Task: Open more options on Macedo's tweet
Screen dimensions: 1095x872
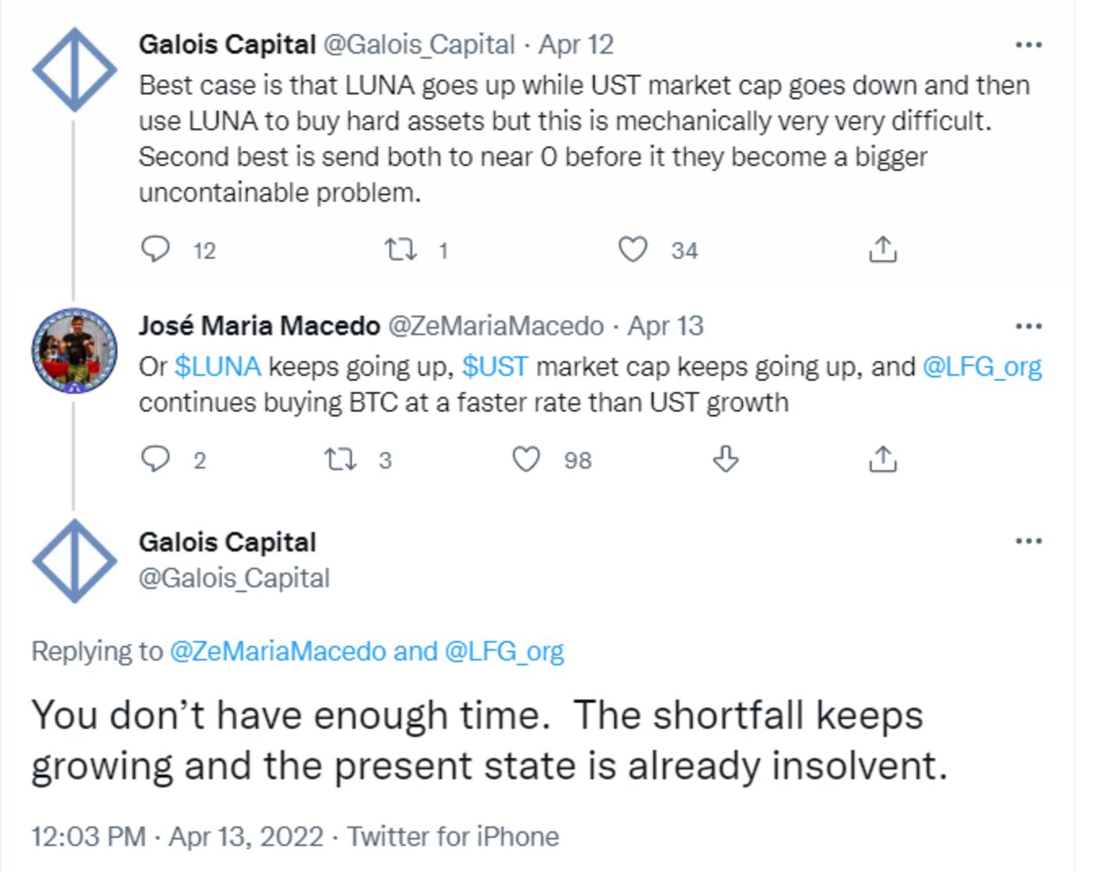Action: 1028,326
